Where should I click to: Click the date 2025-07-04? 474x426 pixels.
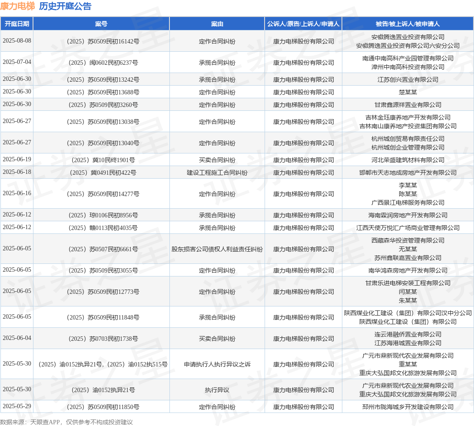(17, 62)
